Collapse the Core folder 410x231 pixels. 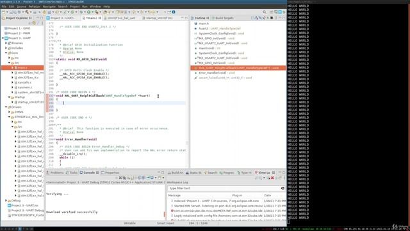[x=6, y=53]
